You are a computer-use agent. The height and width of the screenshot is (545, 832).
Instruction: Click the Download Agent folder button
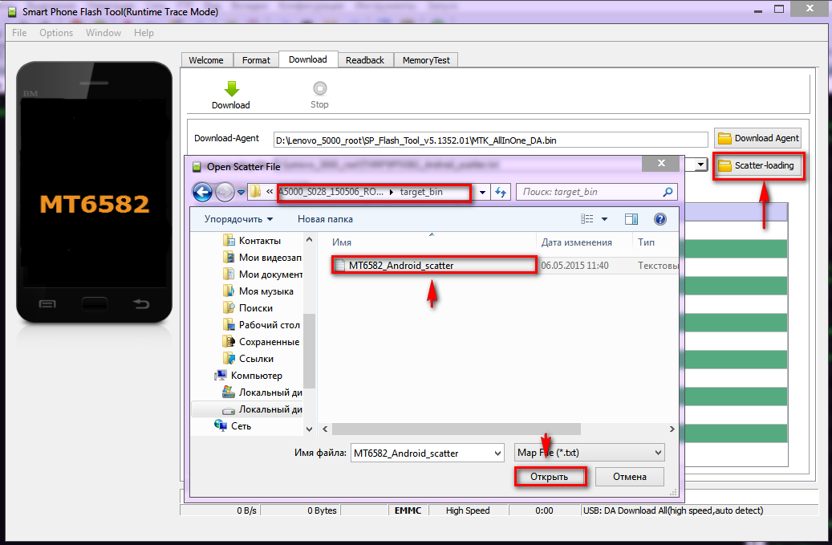tap(757, 138)
